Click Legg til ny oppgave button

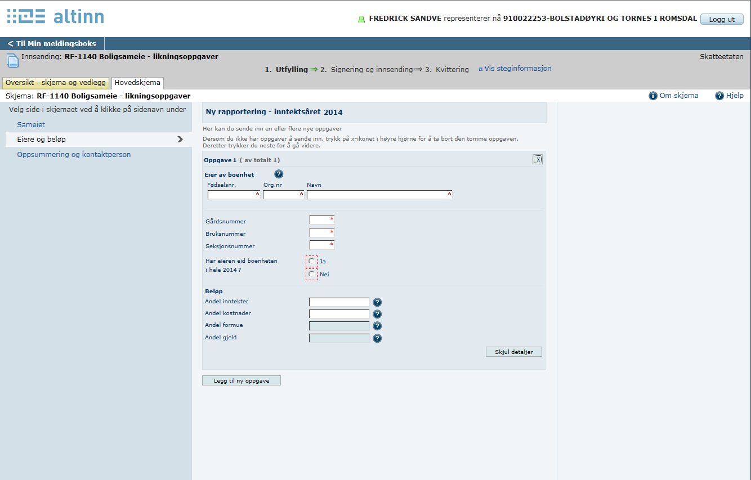[x=242, y=380]
